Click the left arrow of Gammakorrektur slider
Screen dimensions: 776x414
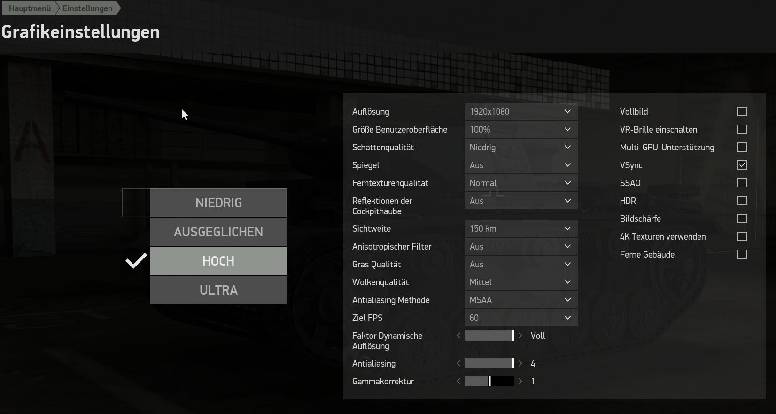pyautogui.click(x=458, y=382)
